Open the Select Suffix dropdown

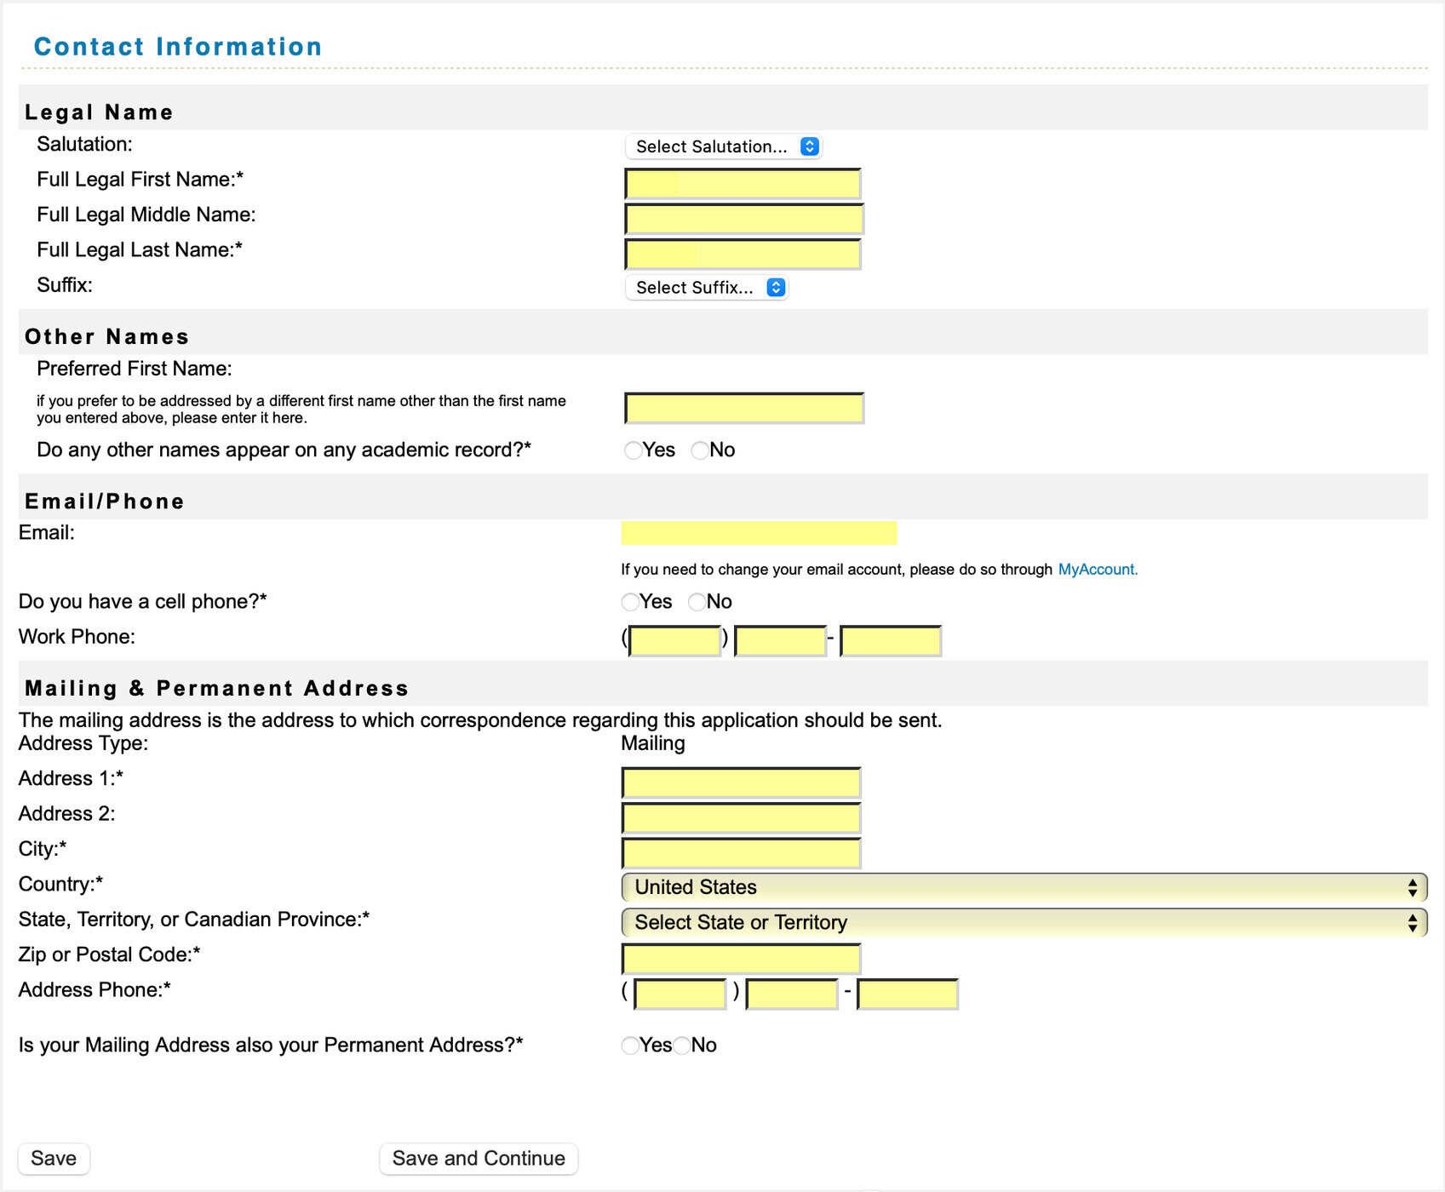point(706,287)
